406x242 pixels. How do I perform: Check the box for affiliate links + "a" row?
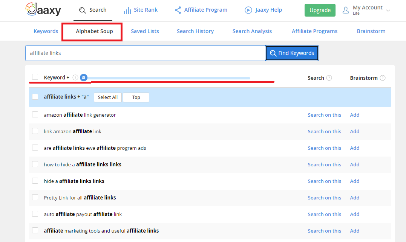[x=35, y=97]
